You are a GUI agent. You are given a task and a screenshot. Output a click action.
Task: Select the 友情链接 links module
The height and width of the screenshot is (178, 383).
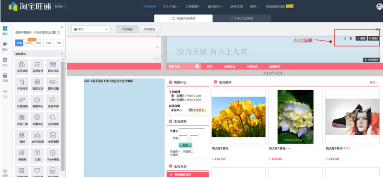click(22, 102)
